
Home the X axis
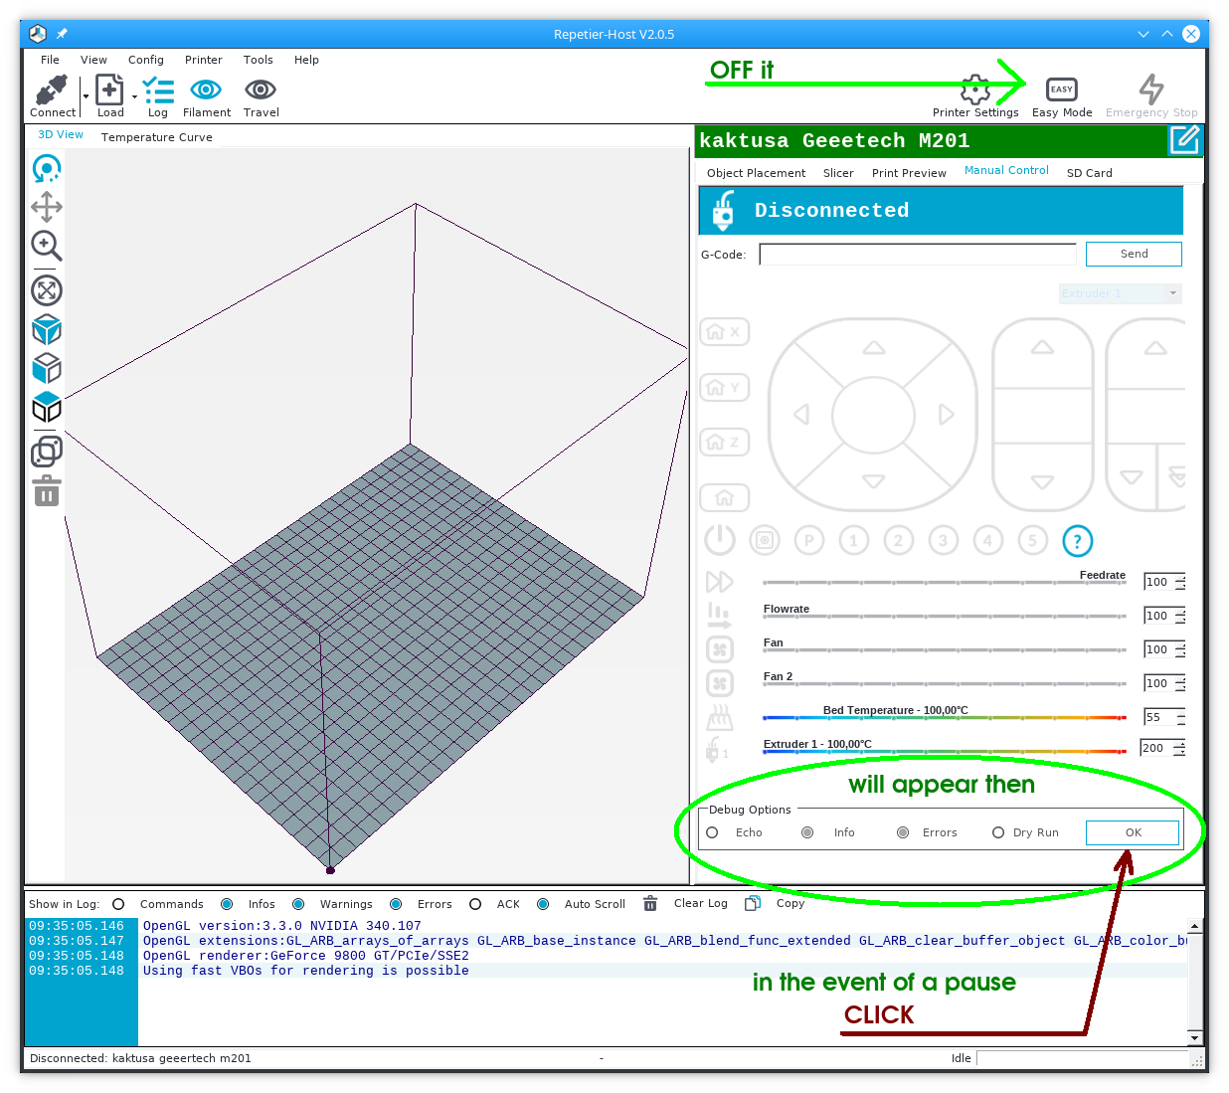click(x=725, y=332)
